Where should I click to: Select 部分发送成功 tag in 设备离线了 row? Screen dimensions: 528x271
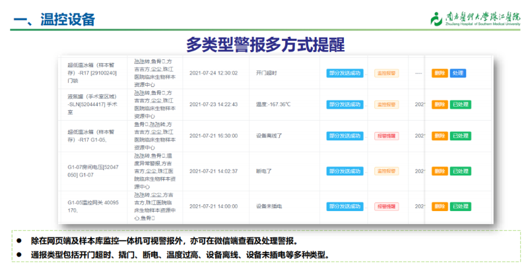tap(345, 136)
